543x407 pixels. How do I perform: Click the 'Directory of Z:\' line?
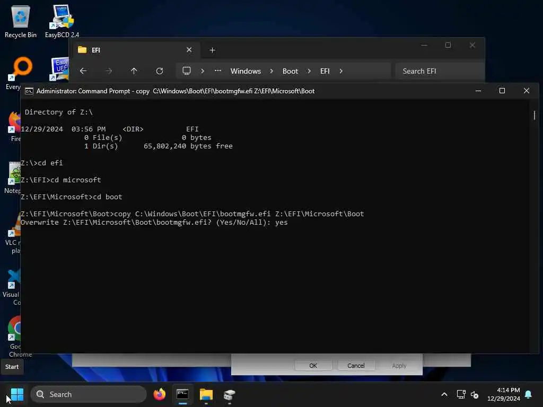tap(58, 112)
